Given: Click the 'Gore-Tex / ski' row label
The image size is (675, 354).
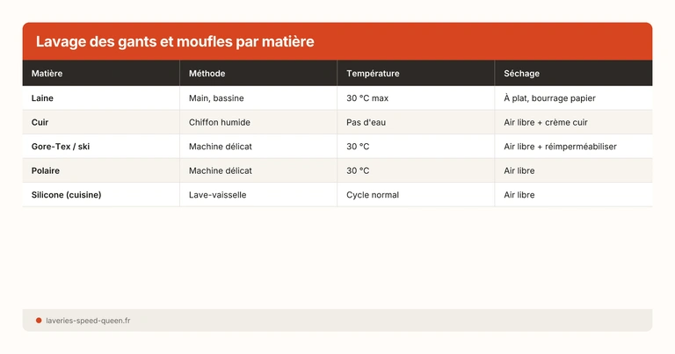Looking at the screenshot, I should point(61,147).
